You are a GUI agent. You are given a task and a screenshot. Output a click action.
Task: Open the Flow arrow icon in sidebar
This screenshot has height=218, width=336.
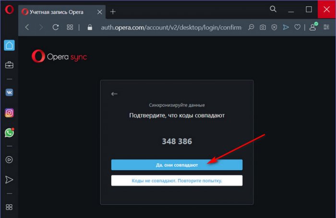9,180
